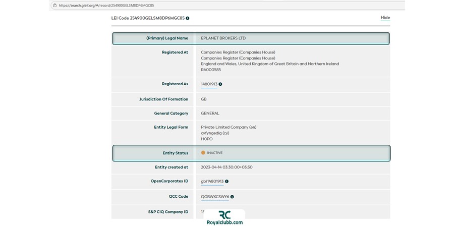The width and height of the screenshot is (454, 227).
Task: Select the EPLANET BROKERS LTD legal name
Action: pyautogui.click(x=223, y=38)
